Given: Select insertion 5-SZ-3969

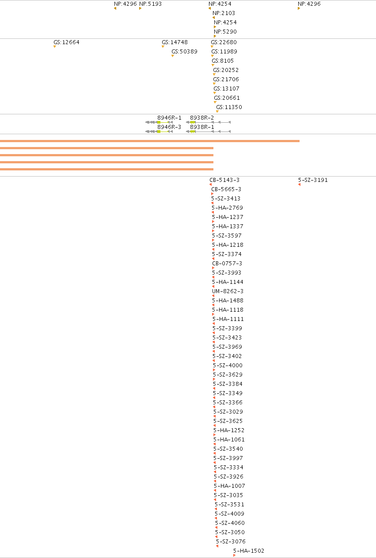Looking at the screenshot, I should click(227, 347).
